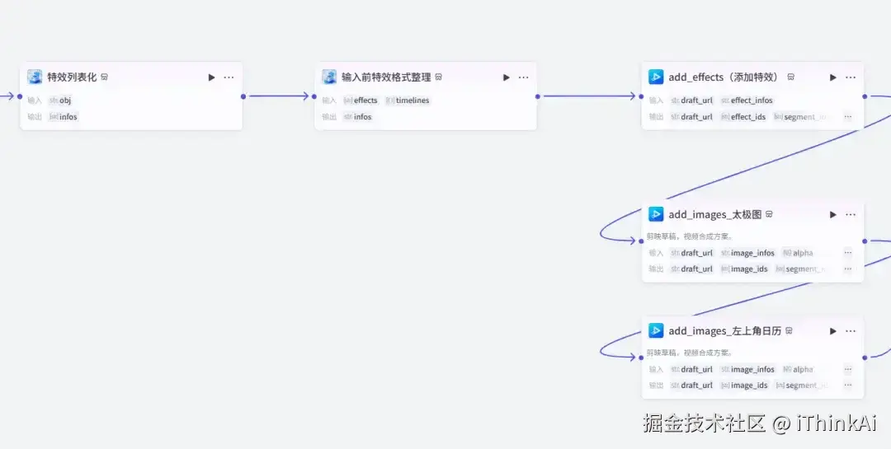Click the 输入前特效格式整理 node title

[x=386, y=77]
